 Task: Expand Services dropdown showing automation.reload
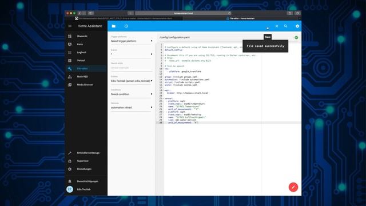pyautogui.click(x=132, y=108)
